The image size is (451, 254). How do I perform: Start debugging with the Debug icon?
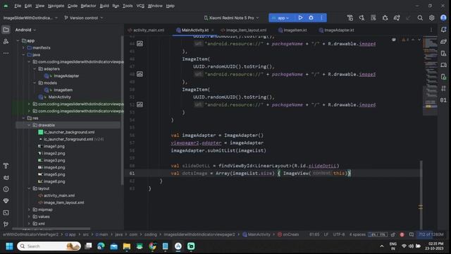(311, 18)
